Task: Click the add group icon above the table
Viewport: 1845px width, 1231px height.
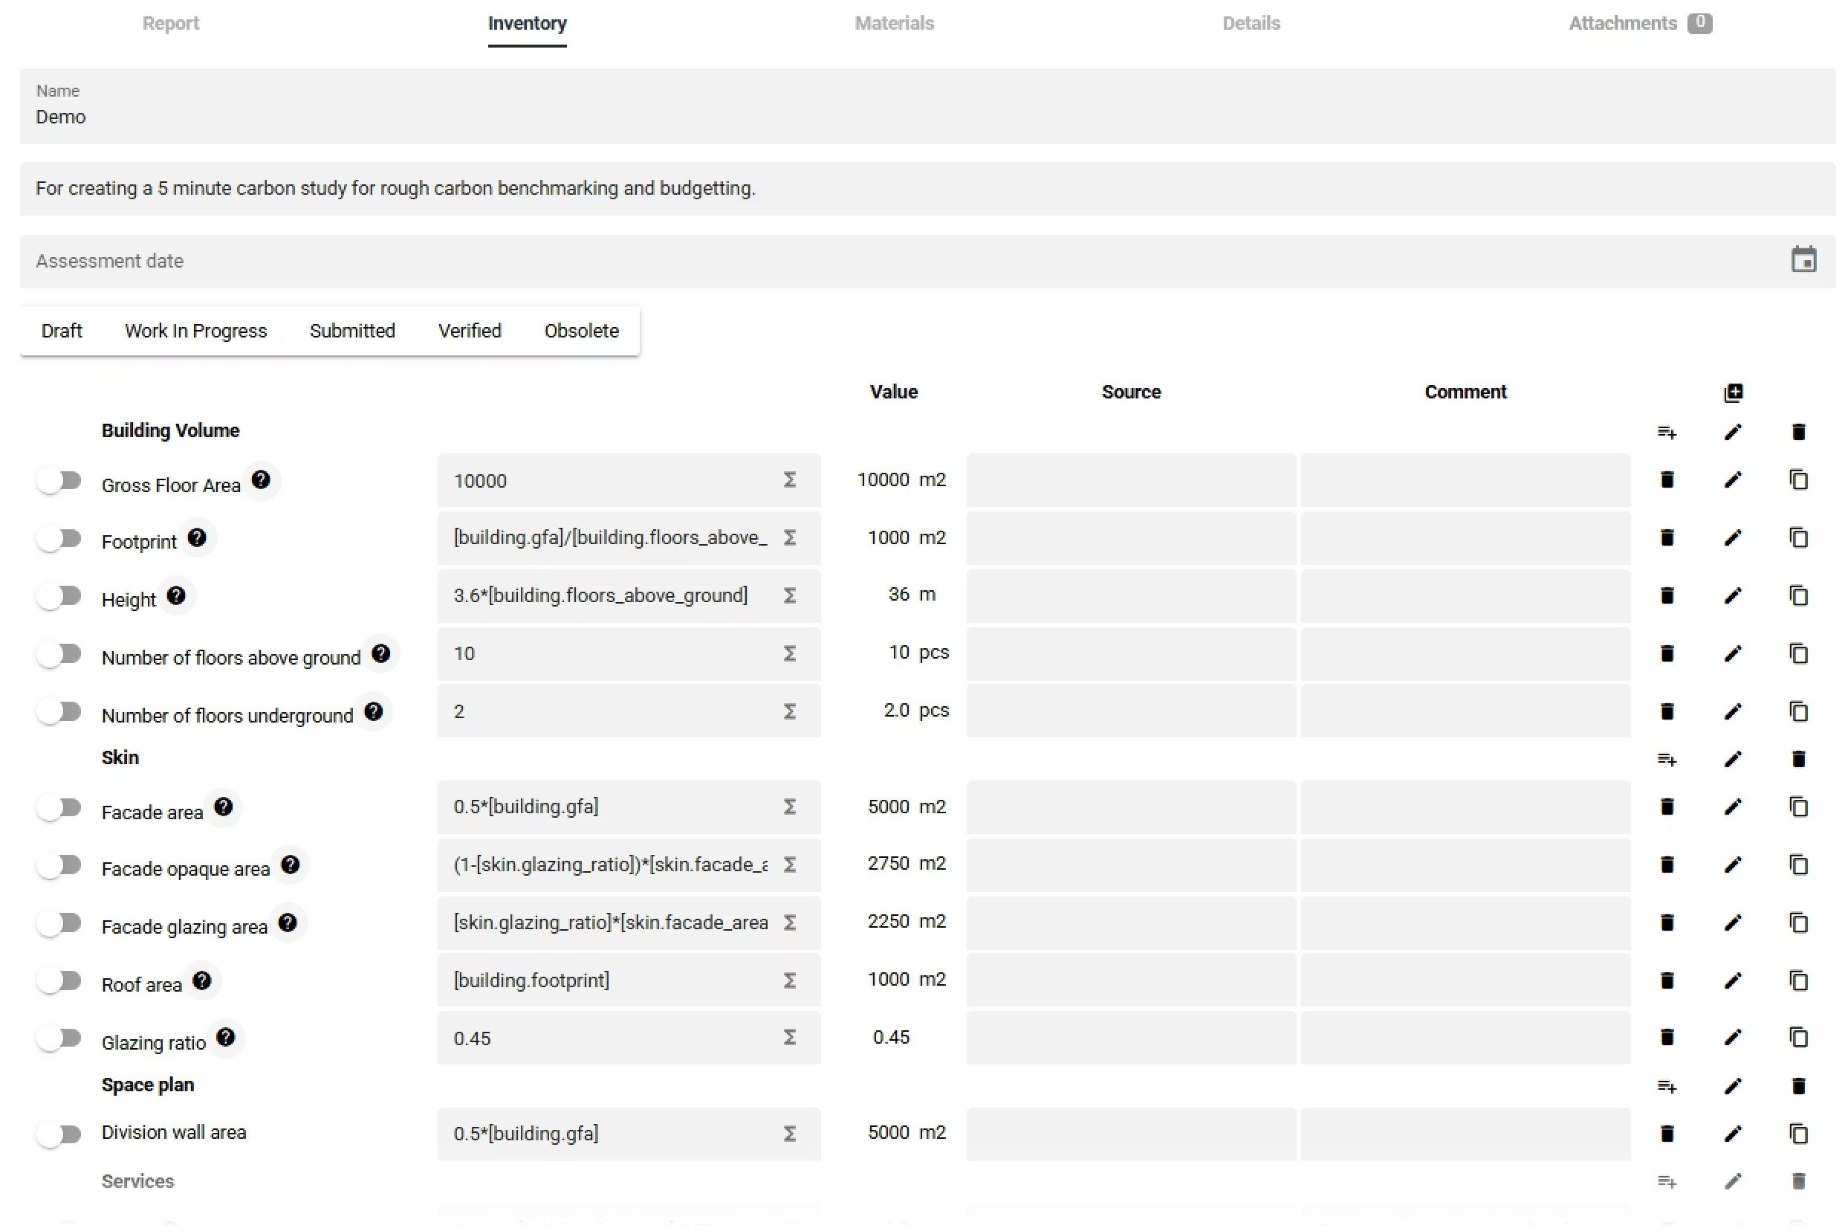Action: (1733, 392)
